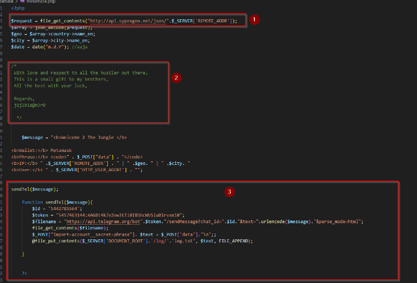417x283 pixels.
Task: Click the 'log.txt' string
Action: (183, 241)
